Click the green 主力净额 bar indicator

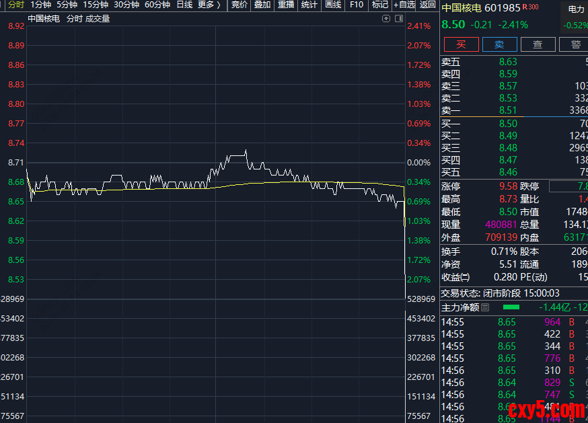click(x=511, y=307)
